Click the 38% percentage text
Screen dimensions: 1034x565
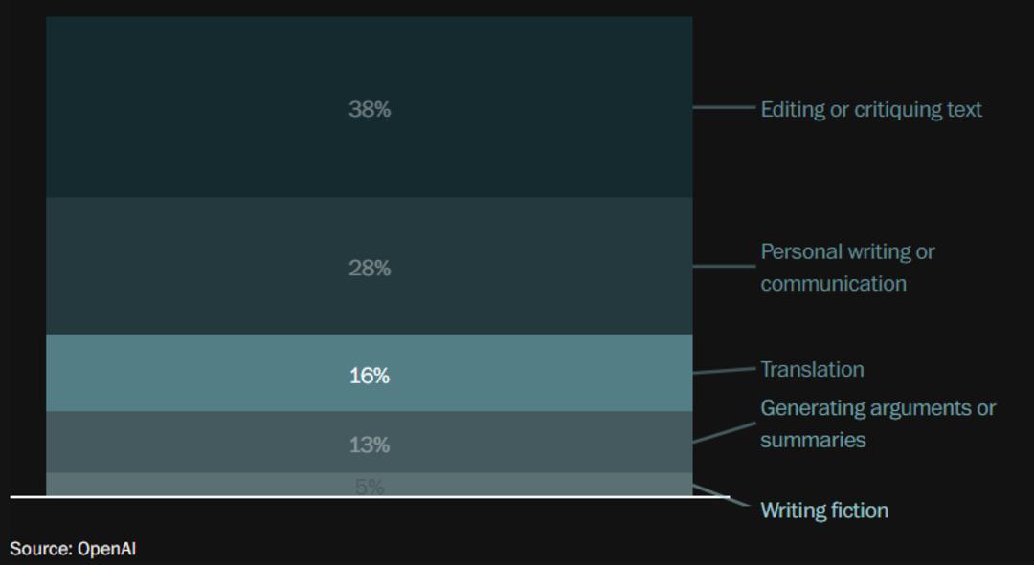click(370, 109)
